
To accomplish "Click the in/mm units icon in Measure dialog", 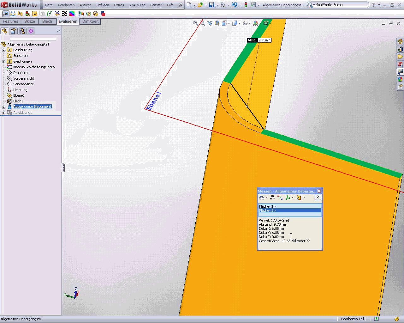I will pos(272,198).
